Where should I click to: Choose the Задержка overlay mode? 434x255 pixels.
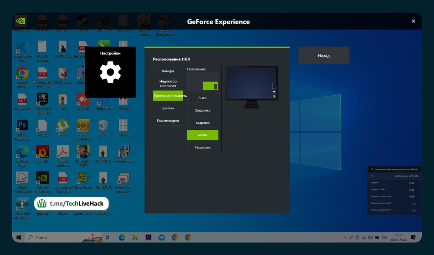tap(203, 110)
